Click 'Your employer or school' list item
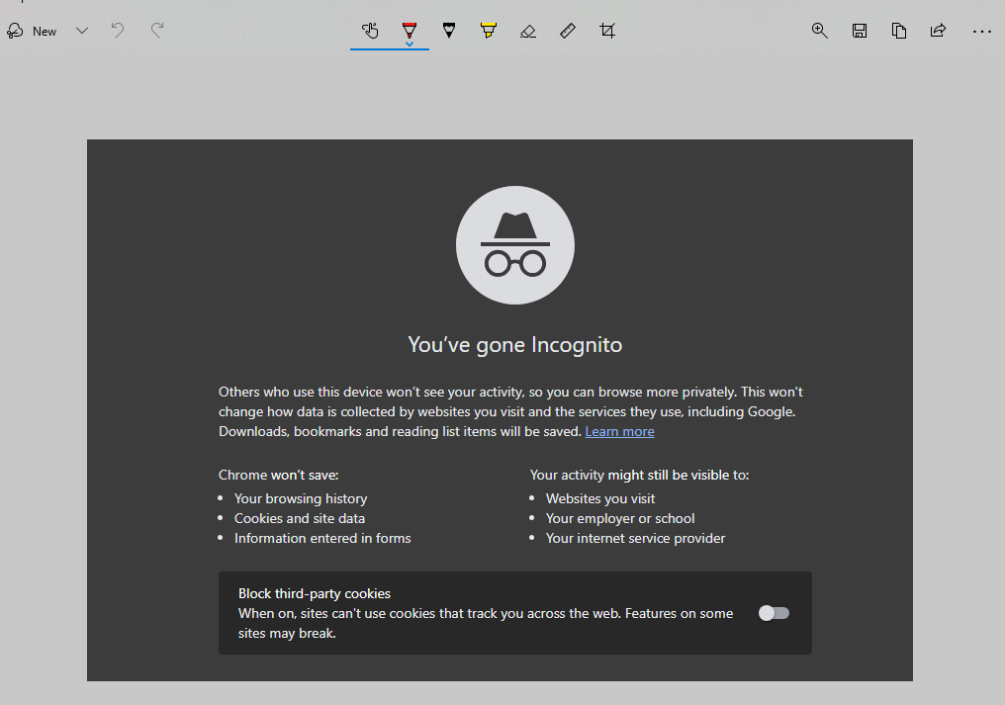1005x705 pixels. click(620, 518)
